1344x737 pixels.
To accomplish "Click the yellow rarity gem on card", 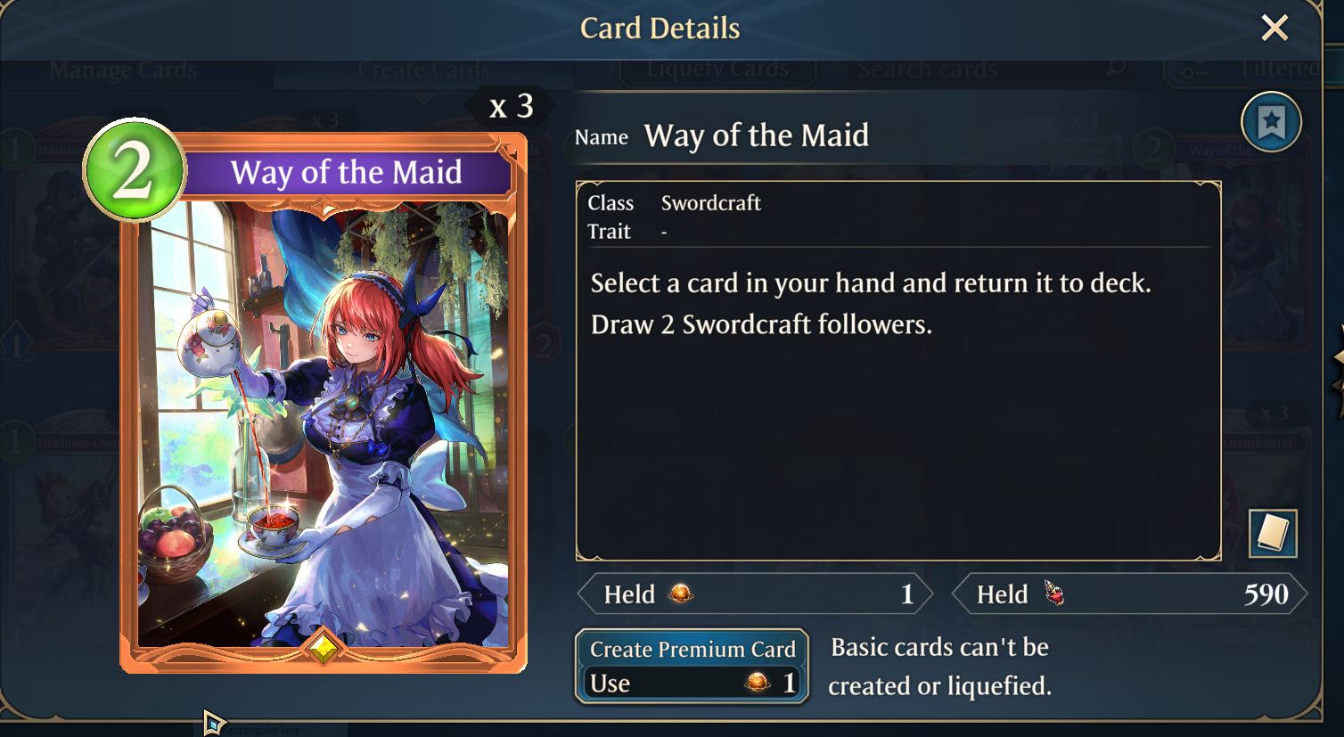I will pyautogui.click(x=324, y=647).
